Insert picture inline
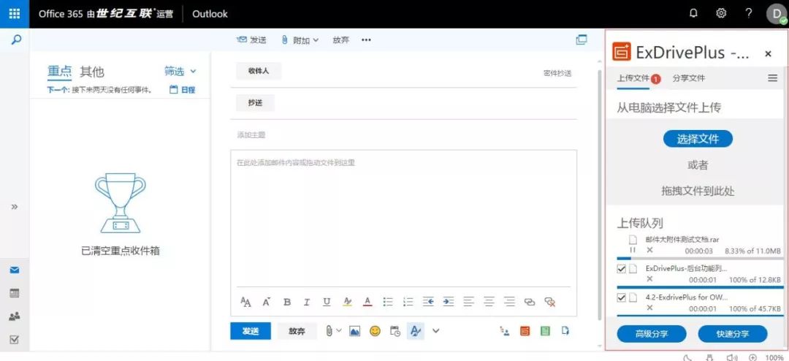This screenshot has width=789, height=361. coord(355,331)
